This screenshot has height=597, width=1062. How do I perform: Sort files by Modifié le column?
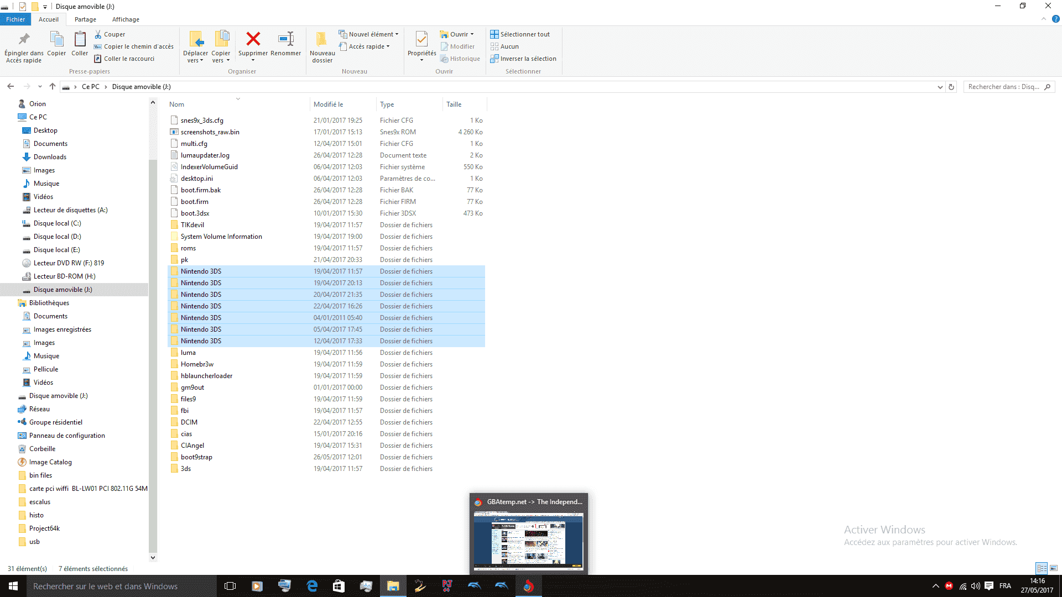[343, 104]
